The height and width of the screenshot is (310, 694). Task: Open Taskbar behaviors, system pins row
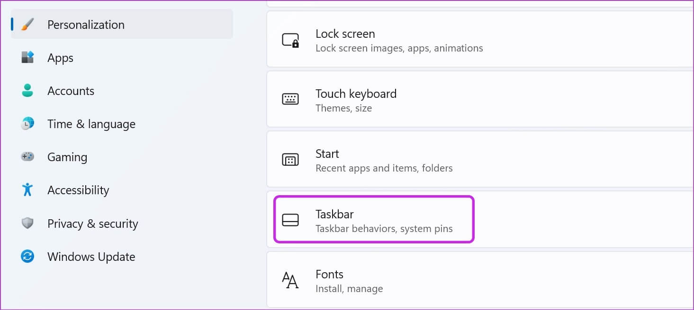(384, 221)
